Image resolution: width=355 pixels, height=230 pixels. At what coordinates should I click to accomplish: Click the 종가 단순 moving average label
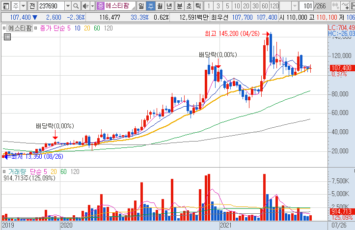click(x=53, y=29)
